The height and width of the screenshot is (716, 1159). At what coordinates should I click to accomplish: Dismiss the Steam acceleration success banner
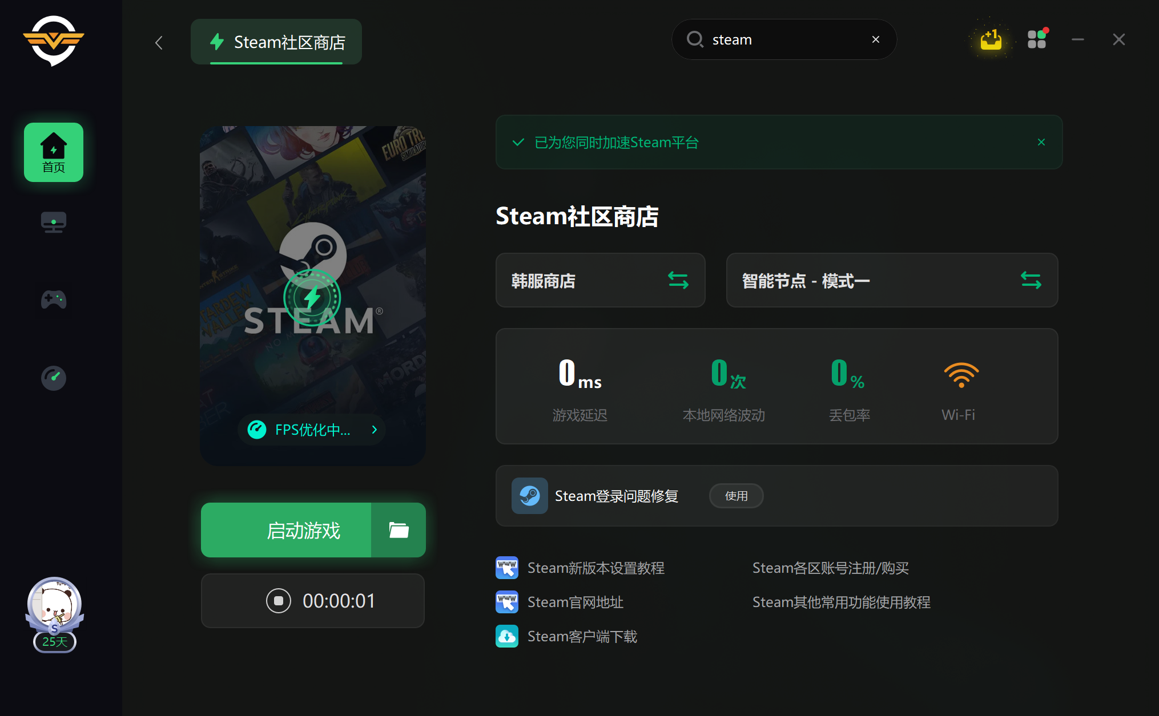tap(1041, 142)
